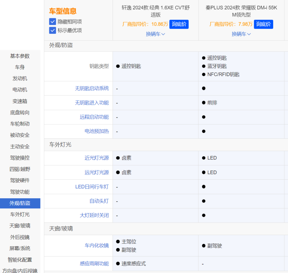288x273 pixels.
Task: Select 电动机 in the sidebar
Action: [20, 90]
